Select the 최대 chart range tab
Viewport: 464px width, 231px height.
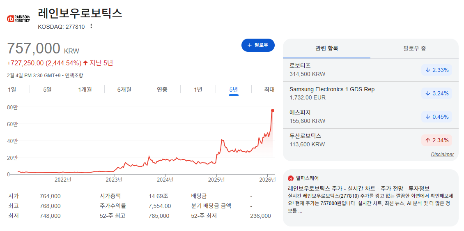pos(269,90)
